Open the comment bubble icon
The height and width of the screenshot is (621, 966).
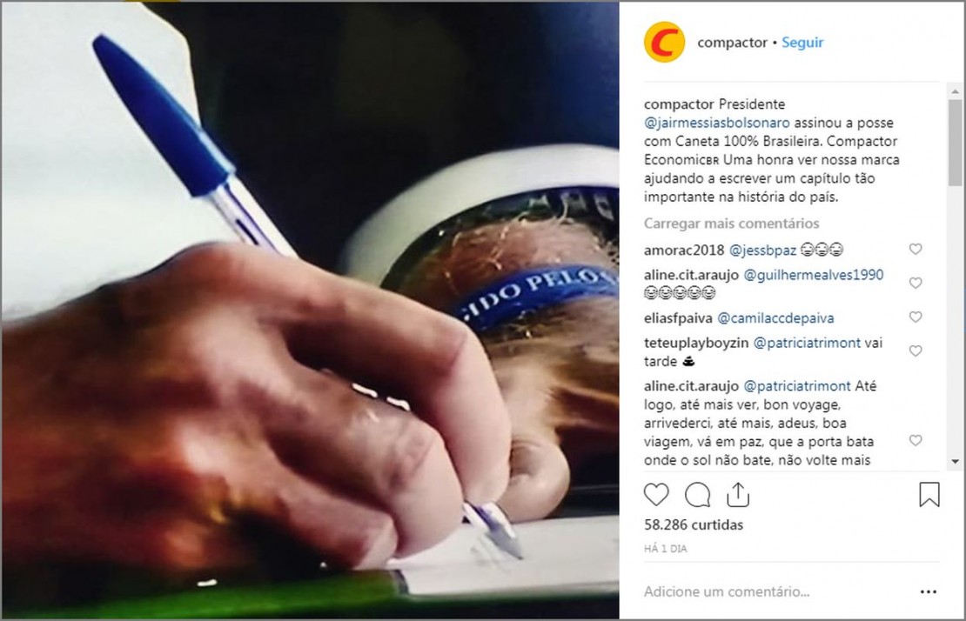coord(697,495)
